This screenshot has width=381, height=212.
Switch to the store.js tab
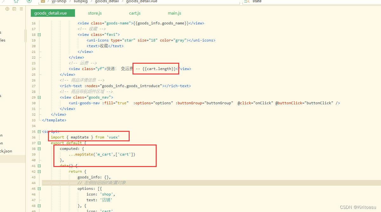(x=95, y=13)
